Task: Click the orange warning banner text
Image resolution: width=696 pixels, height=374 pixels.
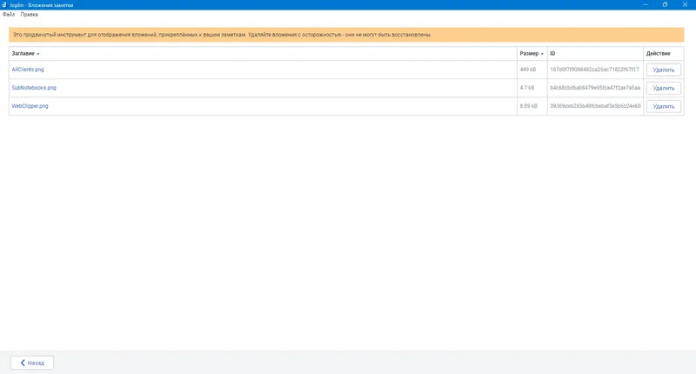Action: pos(222,35)
